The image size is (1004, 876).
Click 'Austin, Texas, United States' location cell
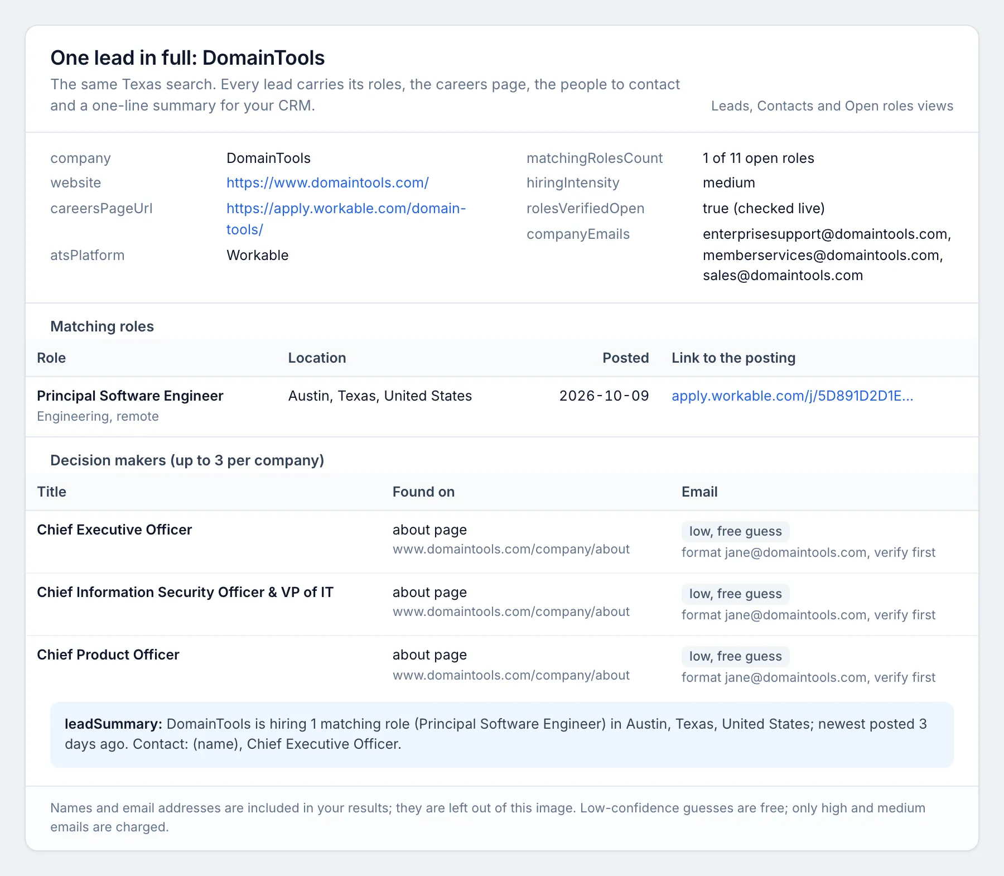[380, 396]
